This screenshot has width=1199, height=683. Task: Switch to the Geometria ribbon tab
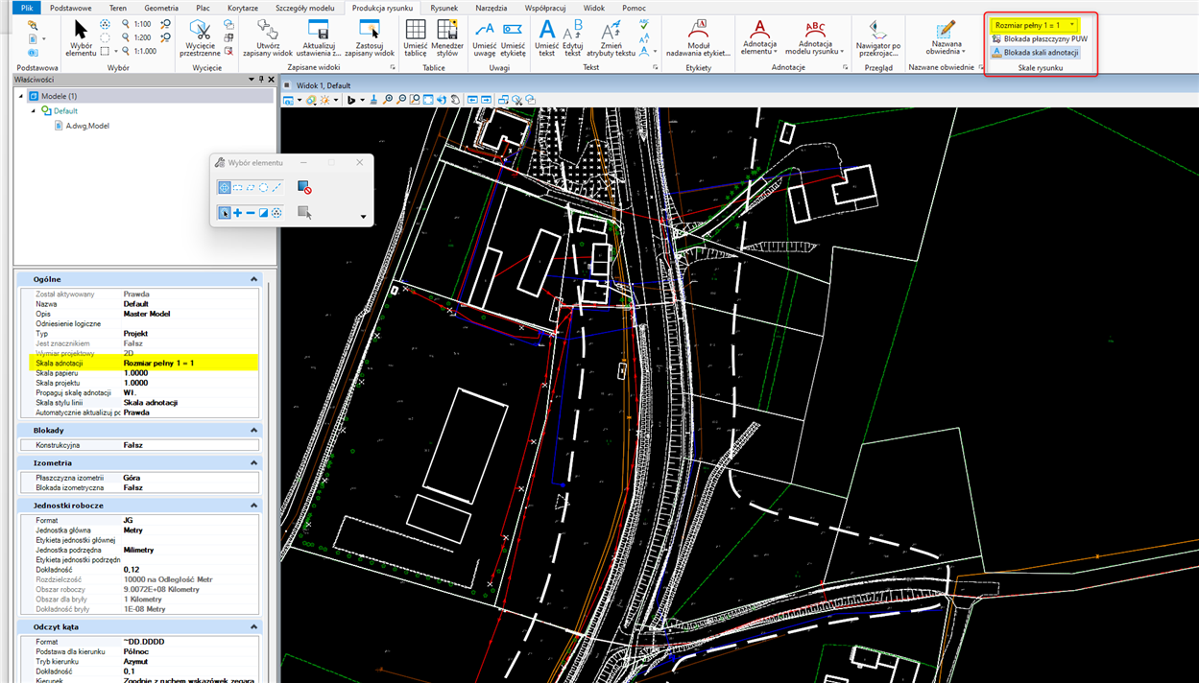161,8
